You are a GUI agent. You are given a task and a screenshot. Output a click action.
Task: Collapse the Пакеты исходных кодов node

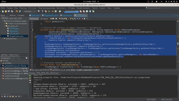click(x=3, y=21)
